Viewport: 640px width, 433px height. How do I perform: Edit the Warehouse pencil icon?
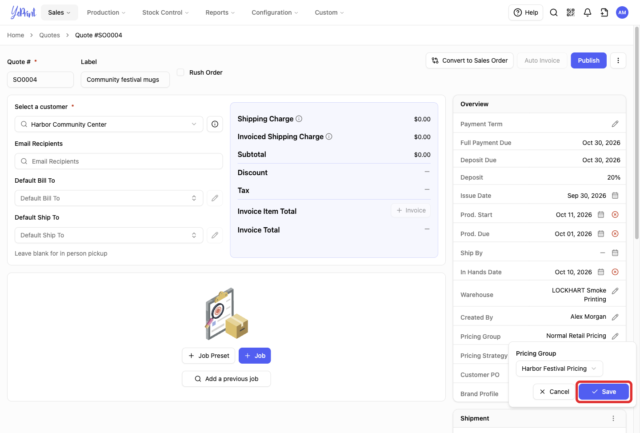(615, 291)
